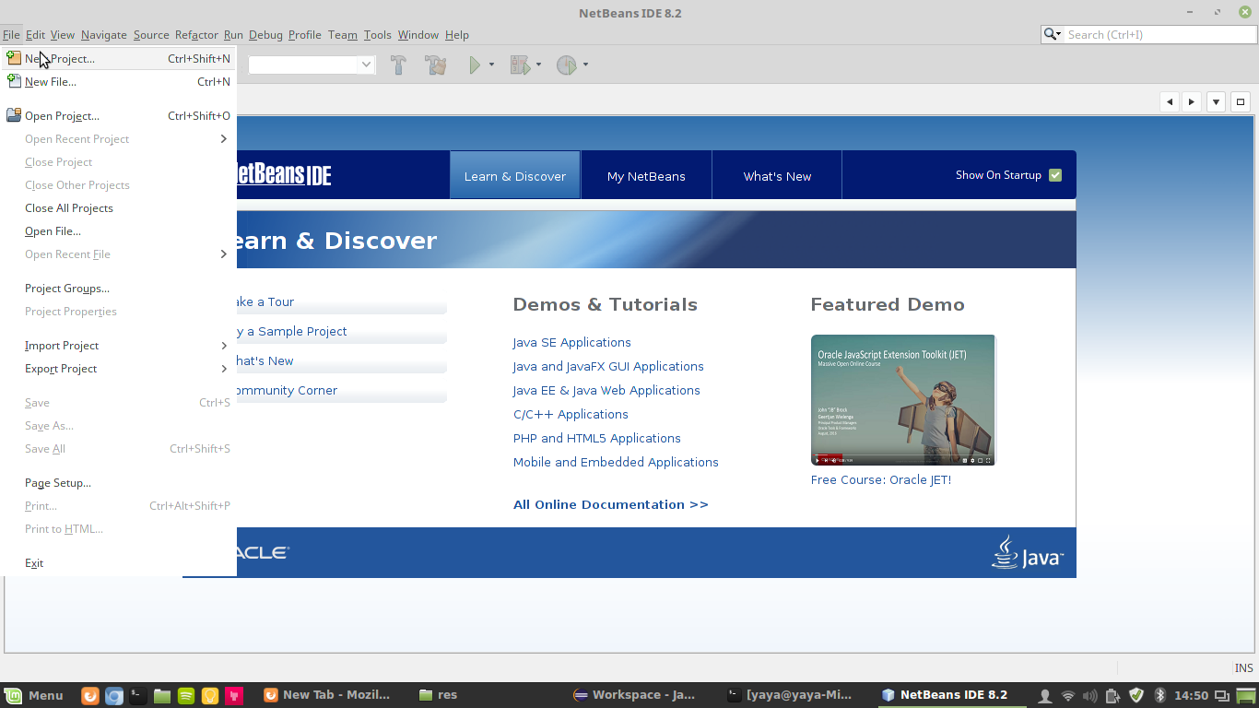Click the Clean and Build Project icon
Screen dimensions: 1259x708
436,65
